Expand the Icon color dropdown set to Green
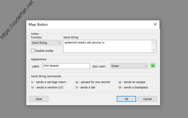188x118 pixels. click(129, 66)
